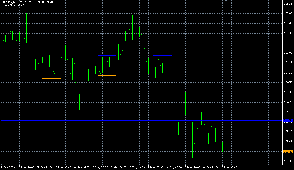Click the '5 May 14:00' time label
Viewport: 294px width, 170px height.
27,167
